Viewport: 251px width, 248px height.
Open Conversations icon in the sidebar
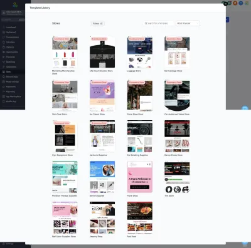click(x=4, y=37)
